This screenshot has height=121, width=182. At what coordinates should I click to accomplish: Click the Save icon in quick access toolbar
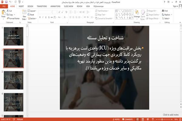(6, 2)
